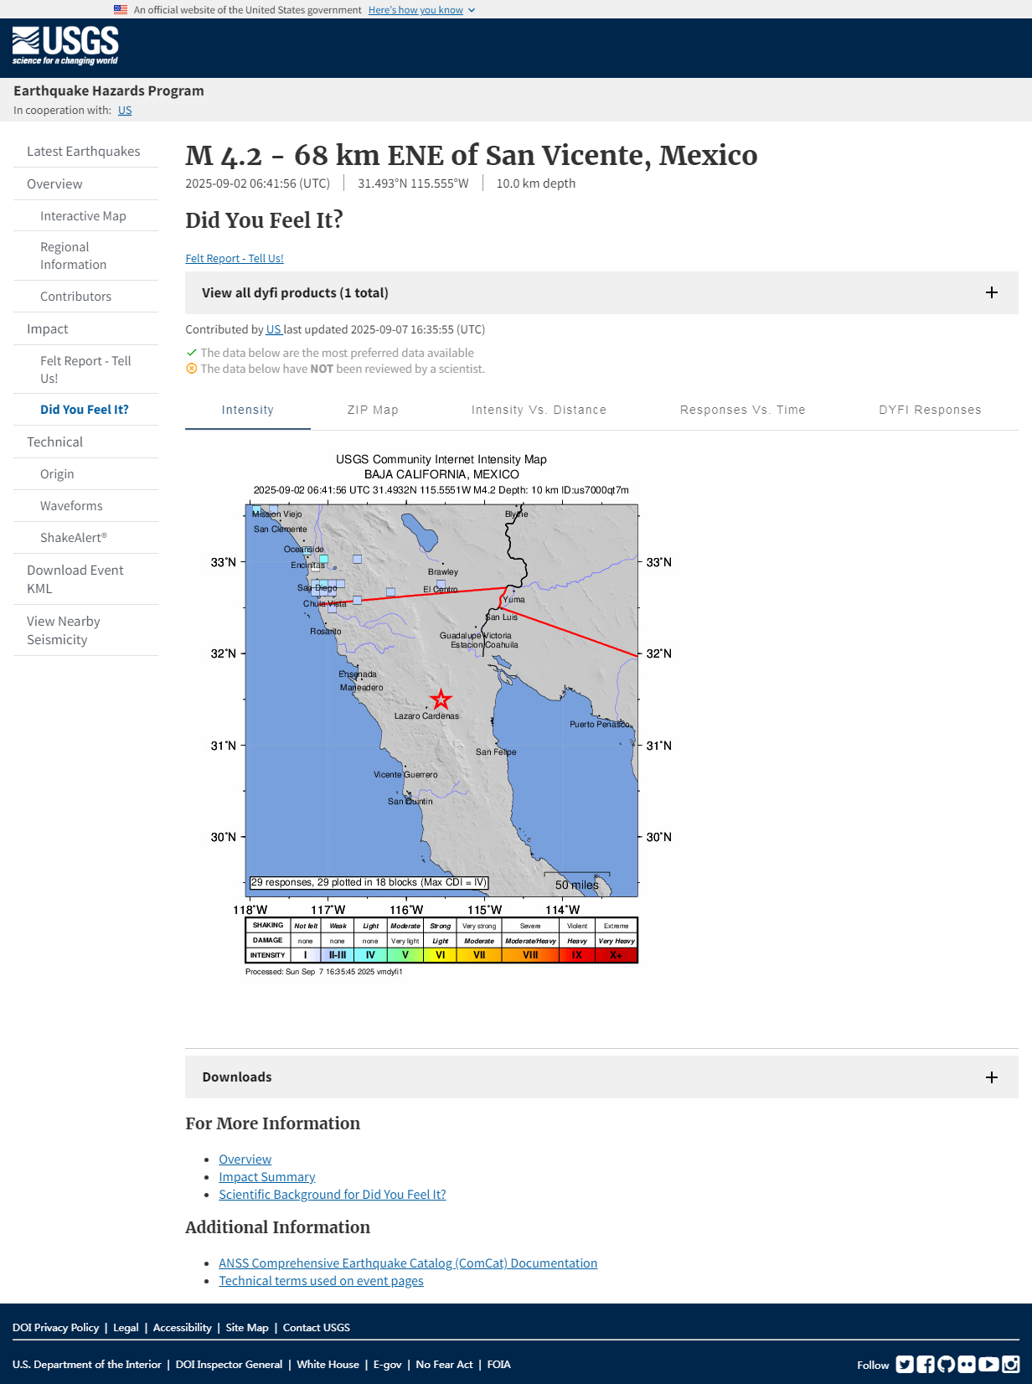
Task: Click Site Map footer link
Action: click(x=247, y=1328)
